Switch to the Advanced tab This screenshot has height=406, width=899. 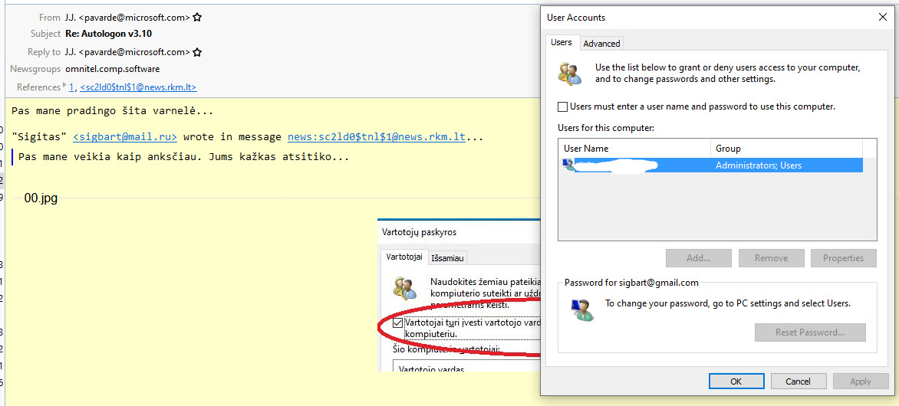point(601,44)
